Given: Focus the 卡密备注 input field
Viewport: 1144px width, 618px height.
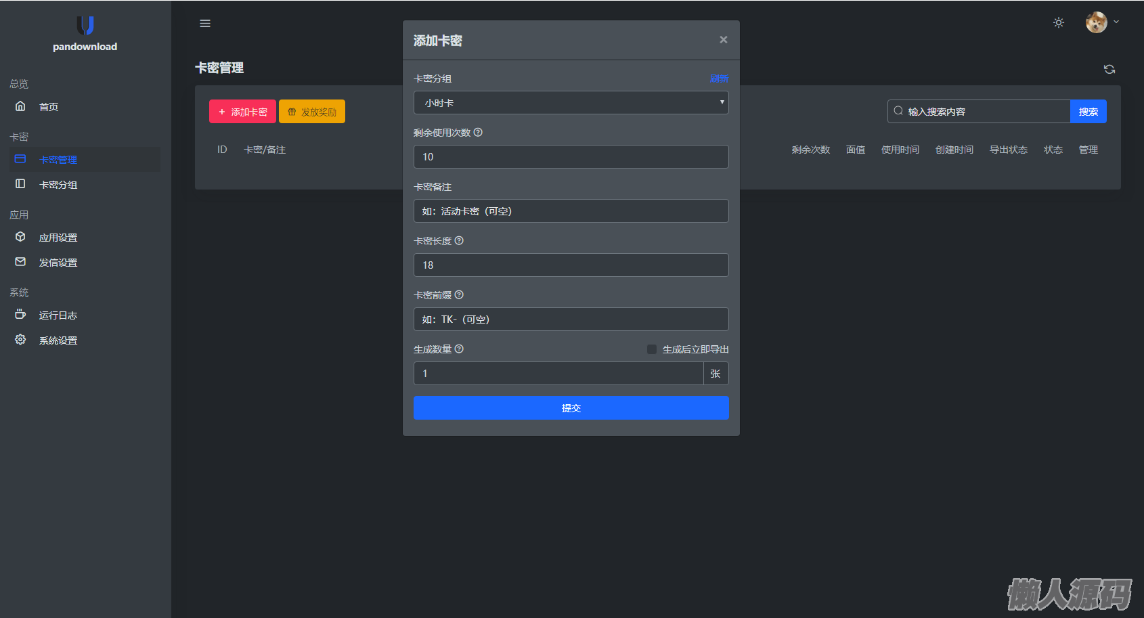Looking at the screenshot, I should [x=571, y=211].
